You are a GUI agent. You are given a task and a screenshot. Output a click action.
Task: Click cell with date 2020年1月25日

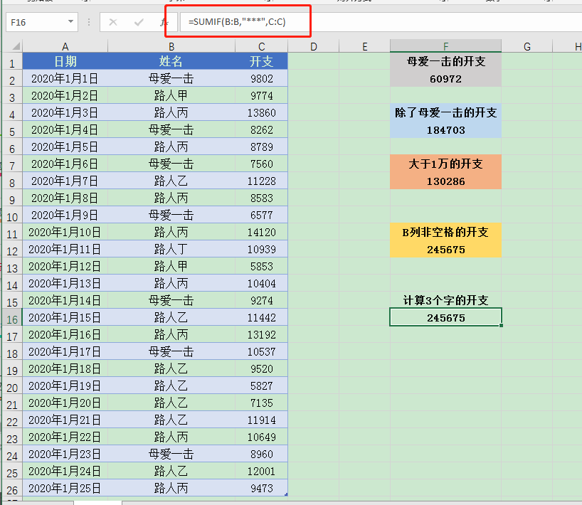click(65, 488)
